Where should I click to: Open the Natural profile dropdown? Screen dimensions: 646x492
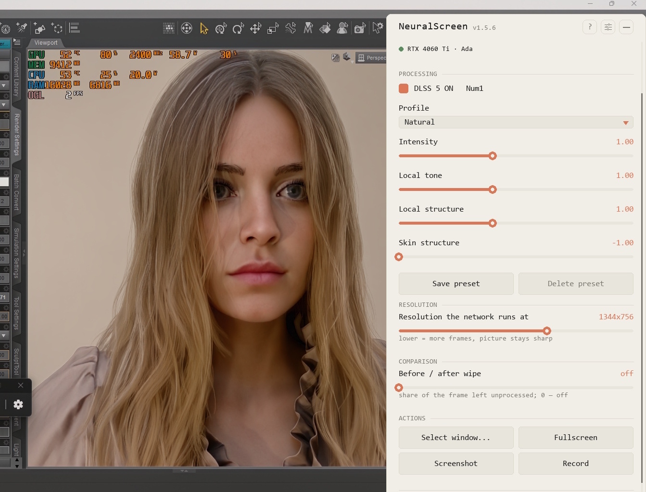pyautogui.click(x=516, y=122)
